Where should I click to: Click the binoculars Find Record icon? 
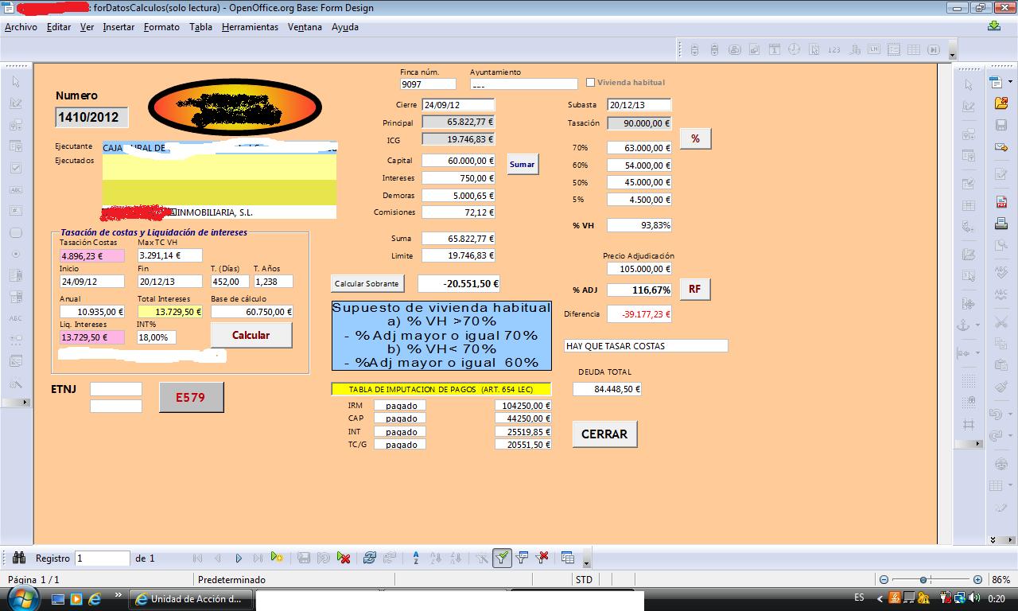[19, 558]
